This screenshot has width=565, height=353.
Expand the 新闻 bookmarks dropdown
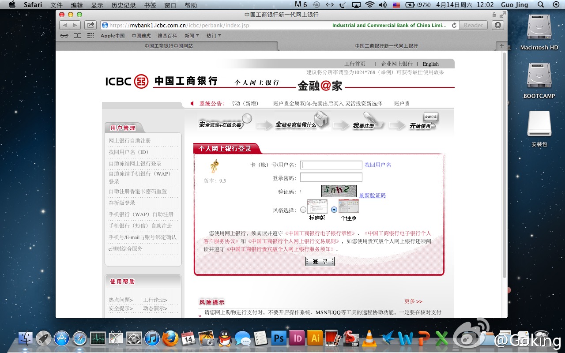[192, 36]
